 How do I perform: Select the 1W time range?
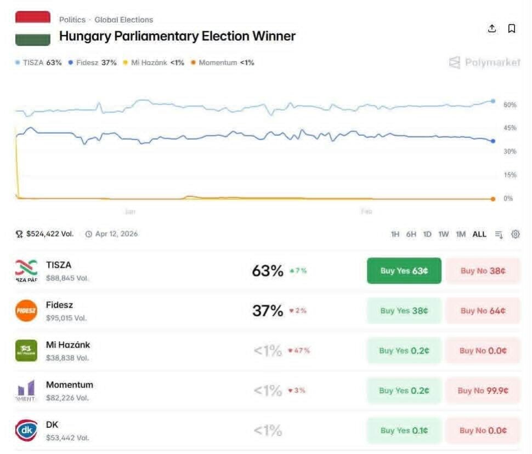(x=444, y=234)
